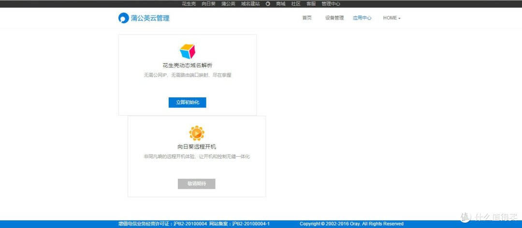Viewport: 522px width, 228px height.
Task: Click footer license 沪B2-20100004 text
Action: tap(163, 224)
